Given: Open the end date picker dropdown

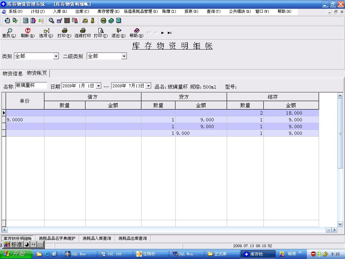Looking at the screenshot, I should point(148,86).
